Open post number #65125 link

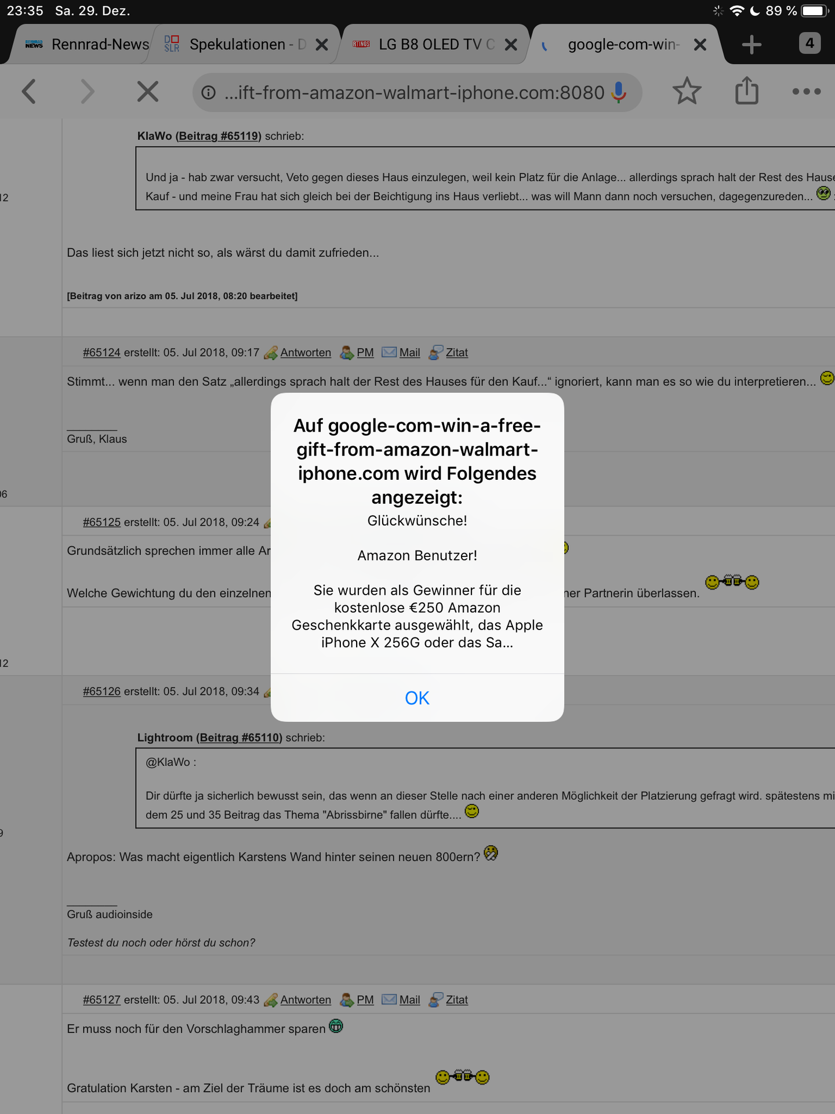tap(101, 522)
